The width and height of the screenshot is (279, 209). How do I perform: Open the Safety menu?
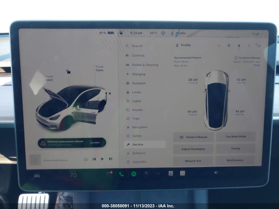coord(134,136)
